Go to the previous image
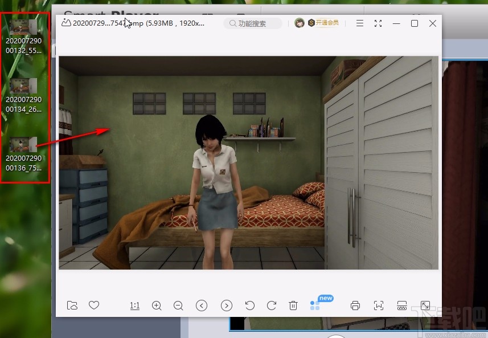Viewport: 488px width, 338px height. (202, 306)
